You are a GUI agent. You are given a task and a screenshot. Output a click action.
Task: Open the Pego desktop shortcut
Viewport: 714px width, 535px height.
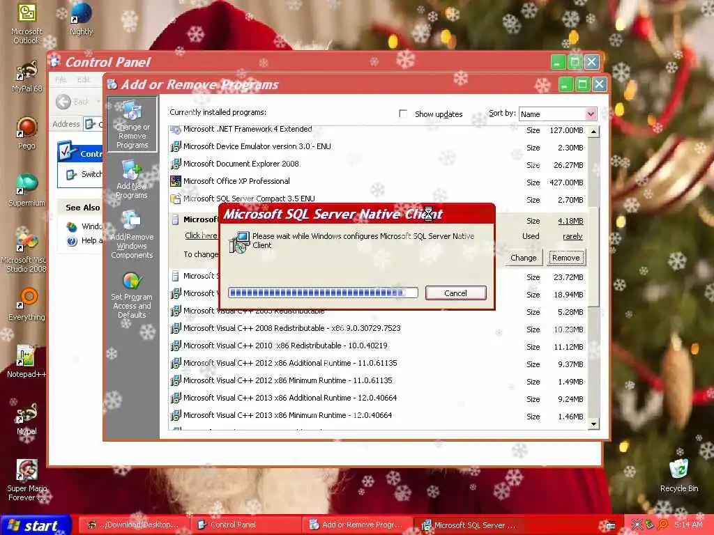point(27,132)
